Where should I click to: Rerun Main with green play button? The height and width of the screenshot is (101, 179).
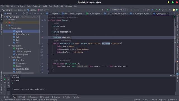coord(5,79)
